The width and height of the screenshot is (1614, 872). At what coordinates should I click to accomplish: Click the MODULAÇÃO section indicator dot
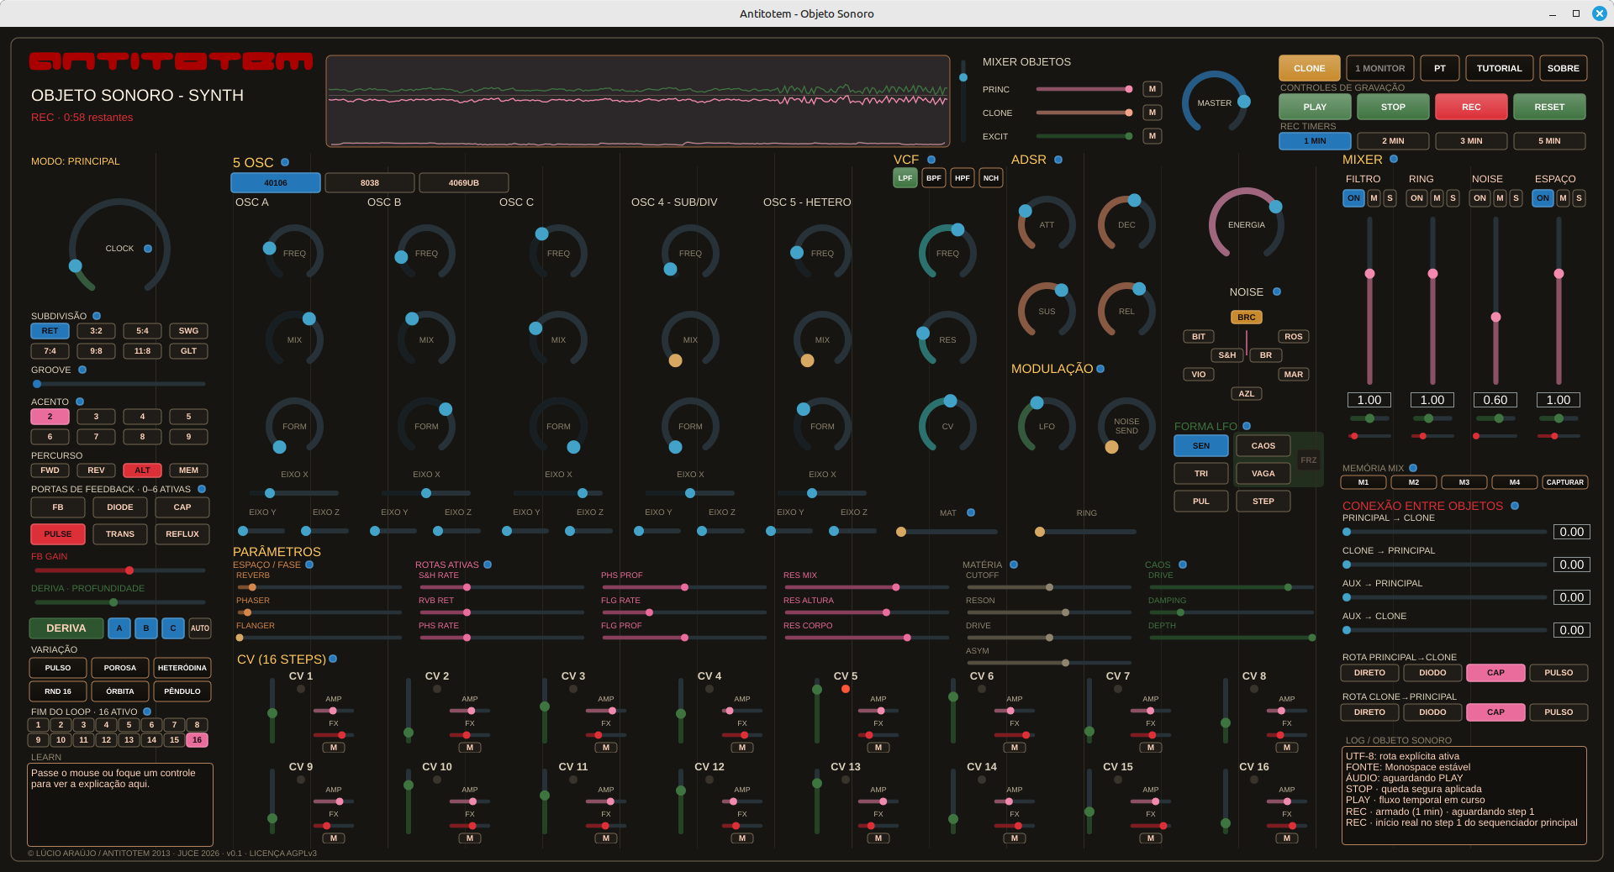point(1100,369)
